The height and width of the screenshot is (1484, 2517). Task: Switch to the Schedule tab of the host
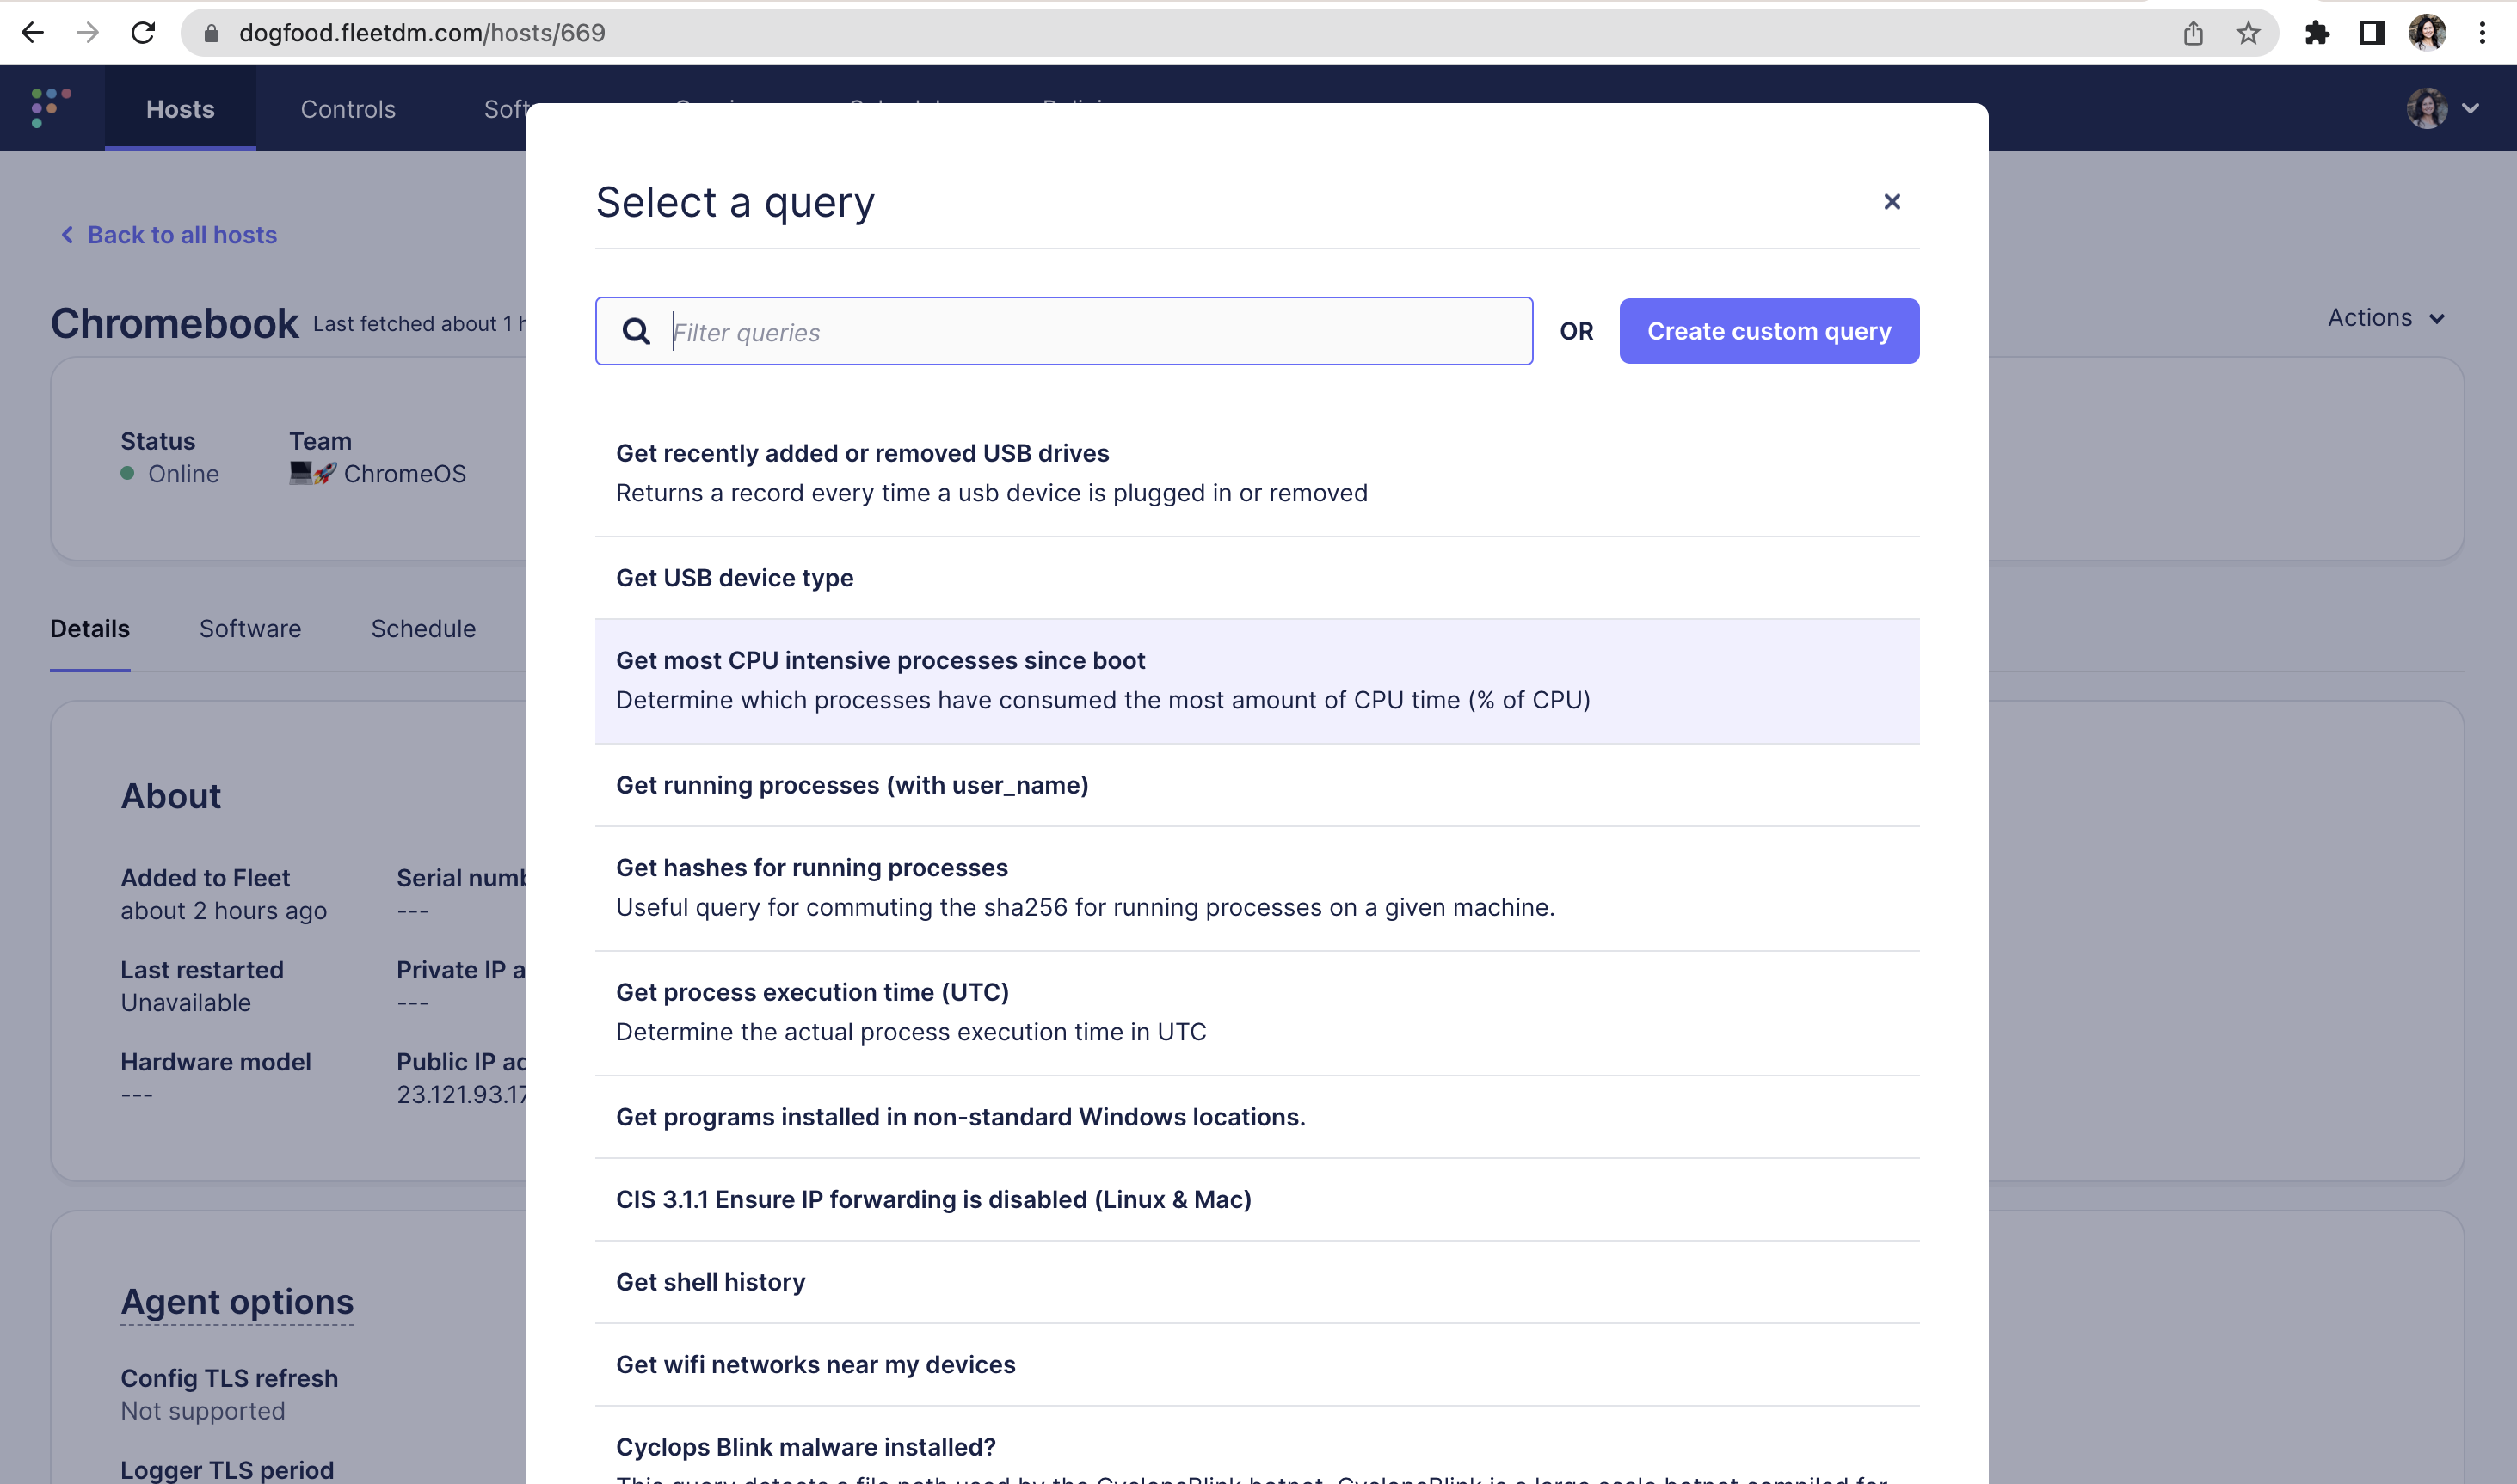coord(423,628)
